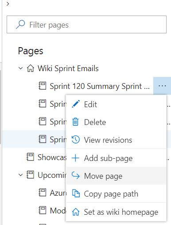
Task: Click page icon of the Mod... sub-page
Action: pos(43,210)
